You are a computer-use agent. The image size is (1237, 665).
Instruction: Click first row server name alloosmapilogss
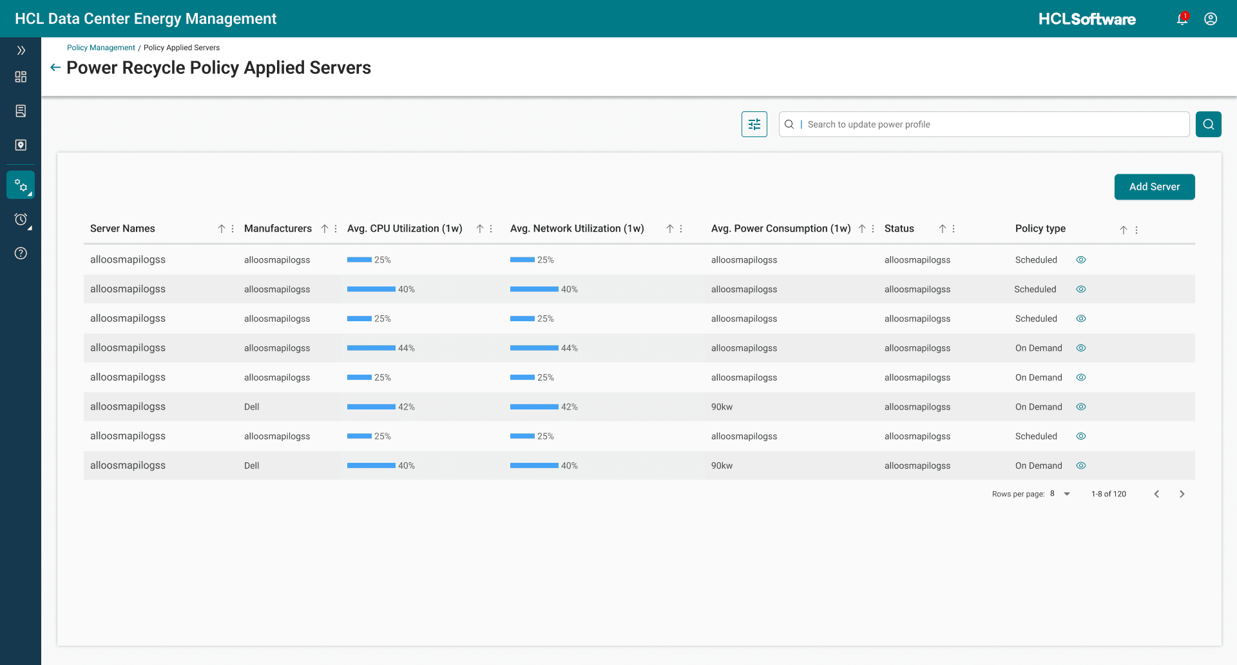(x=128, y=259)
